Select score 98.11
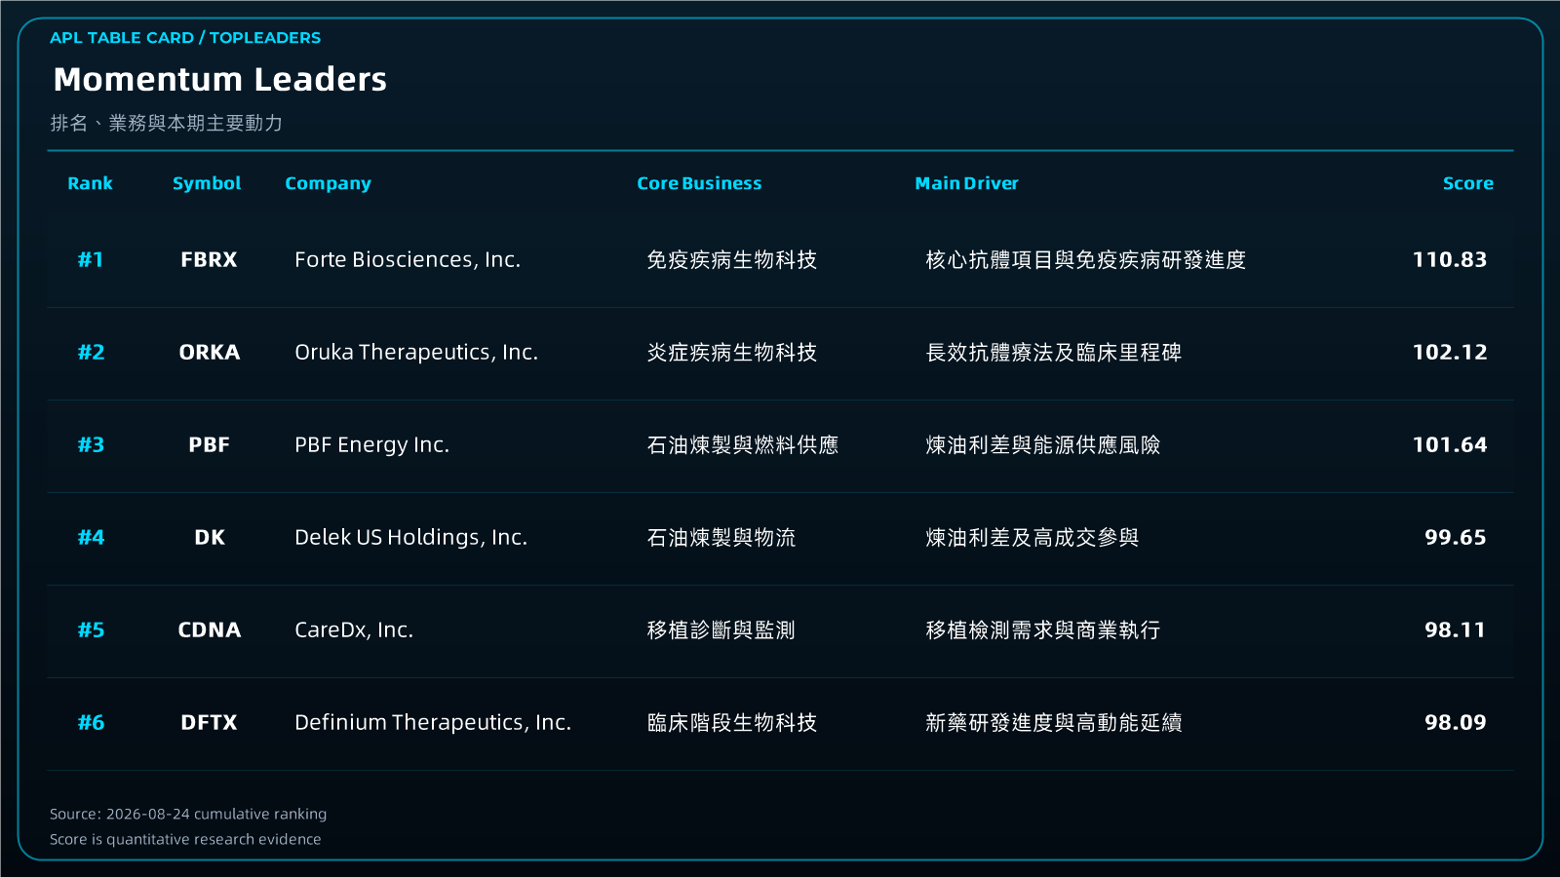1560x877 pixels. (1456, 629)
